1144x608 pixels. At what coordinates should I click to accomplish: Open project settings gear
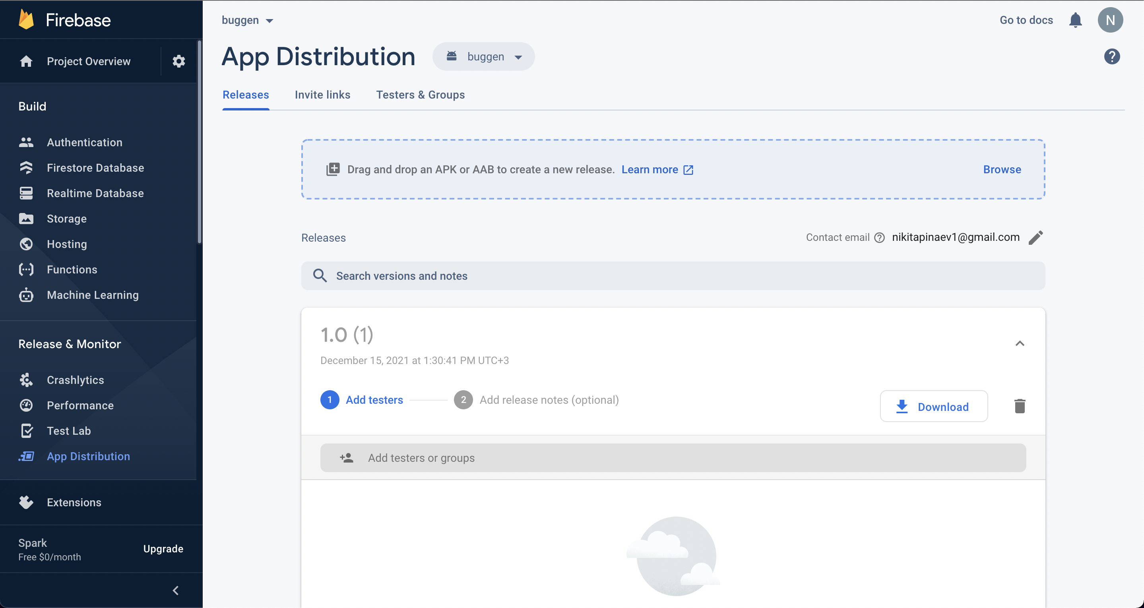[178, 61]
